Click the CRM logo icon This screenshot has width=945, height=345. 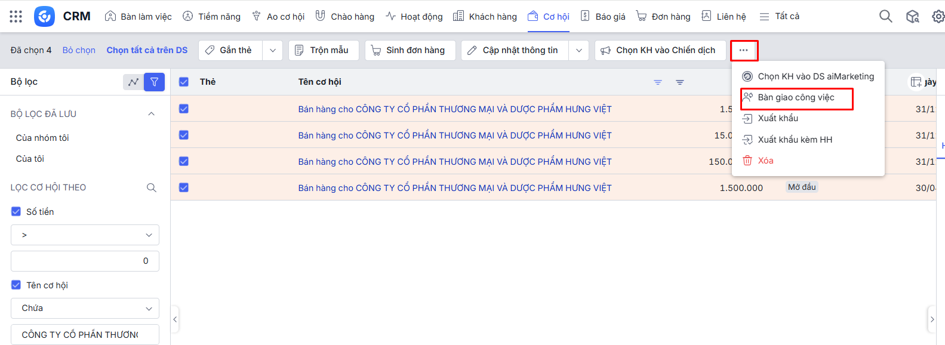[x=44, y=17]
